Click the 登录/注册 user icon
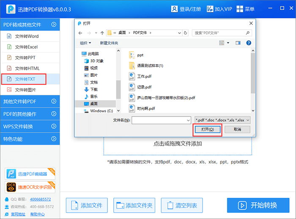 point(174,9)
